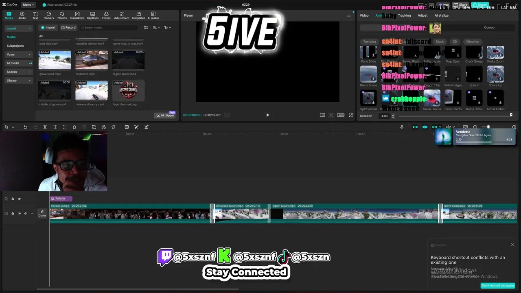Click the player Ratio button
The image size is (521, 293).
click(341, 115)
